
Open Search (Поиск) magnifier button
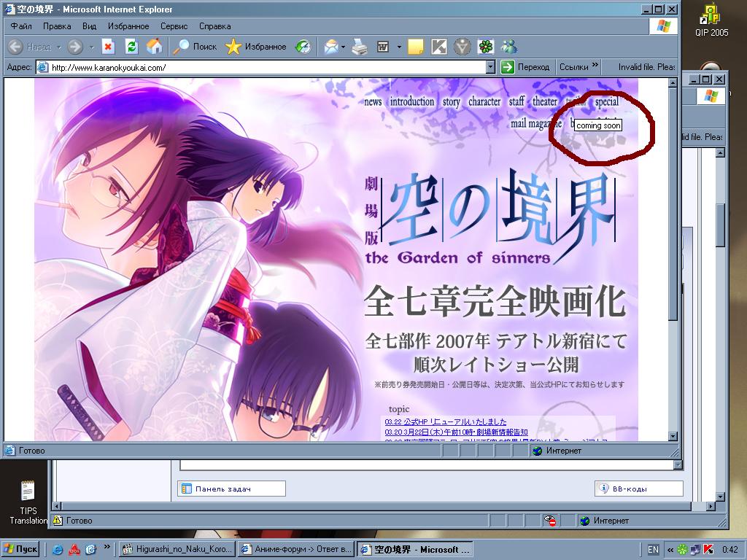tap(194, 47)
